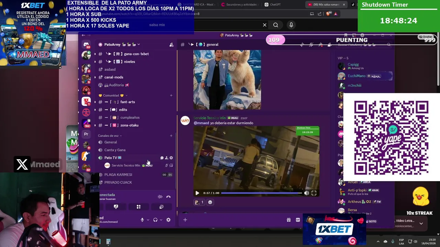Mute the microphone in user panel
Screen dimensions: 440x247
click(142, 220)
